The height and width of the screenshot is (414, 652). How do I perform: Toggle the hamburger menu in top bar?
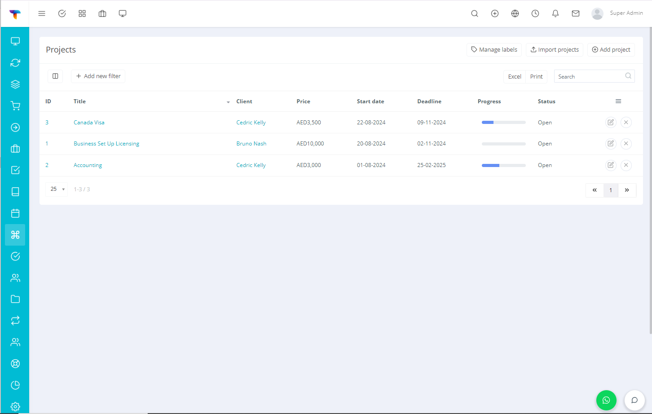tap(42, 13)
